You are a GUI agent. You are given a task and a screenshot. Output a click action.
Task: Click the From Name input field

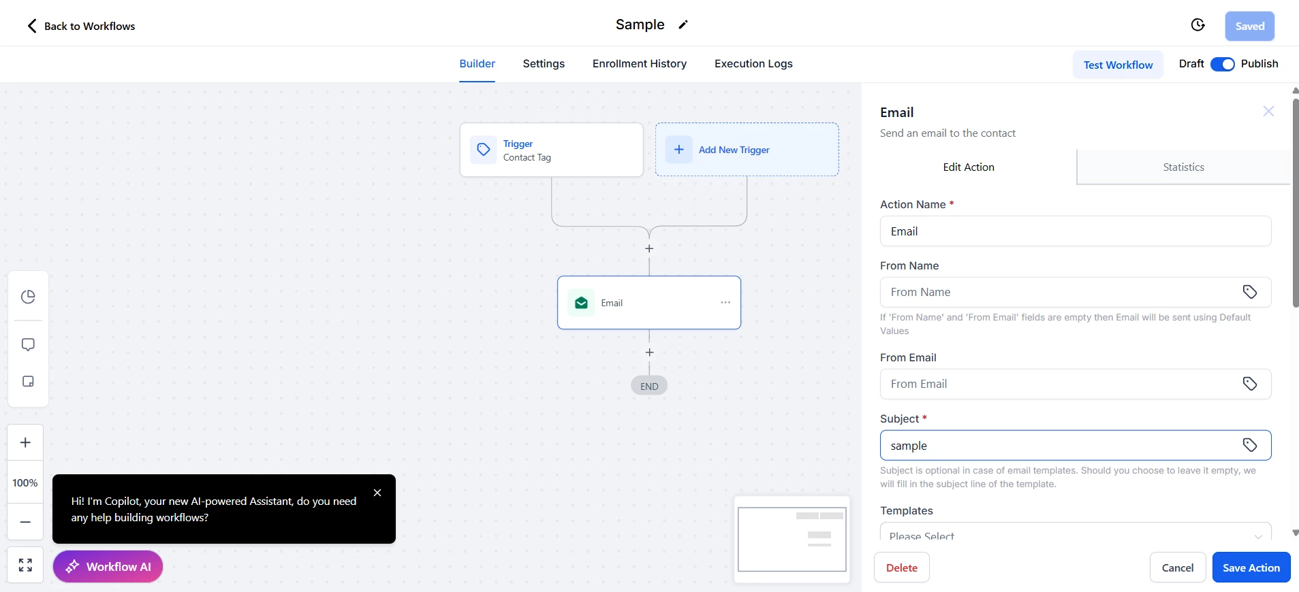tap(1076, 292)
